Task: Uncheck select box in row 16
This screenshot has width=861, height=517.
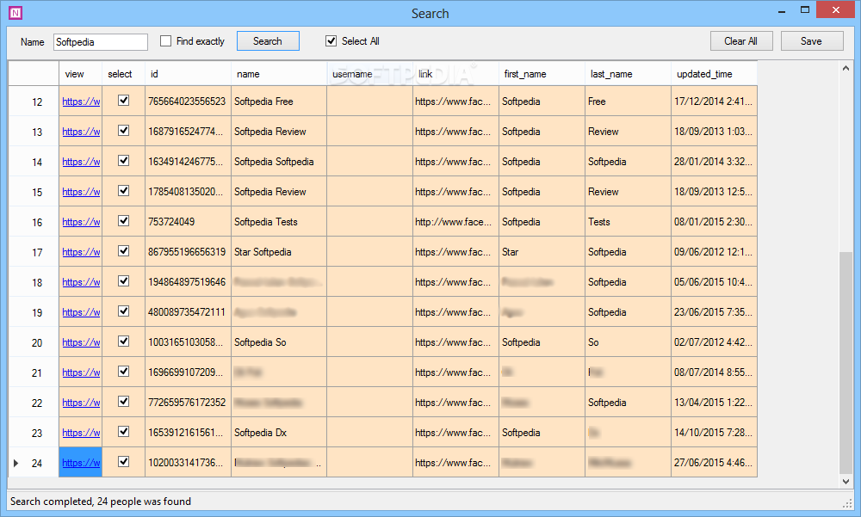Action: (x=123, y=221)
